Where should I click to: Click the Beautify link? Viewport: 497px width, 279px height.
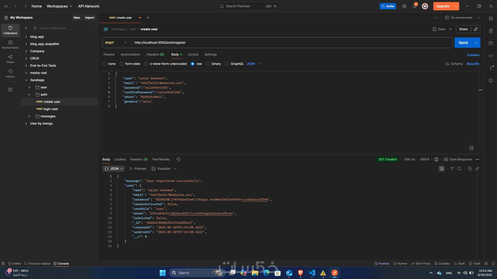click(473, 64)
